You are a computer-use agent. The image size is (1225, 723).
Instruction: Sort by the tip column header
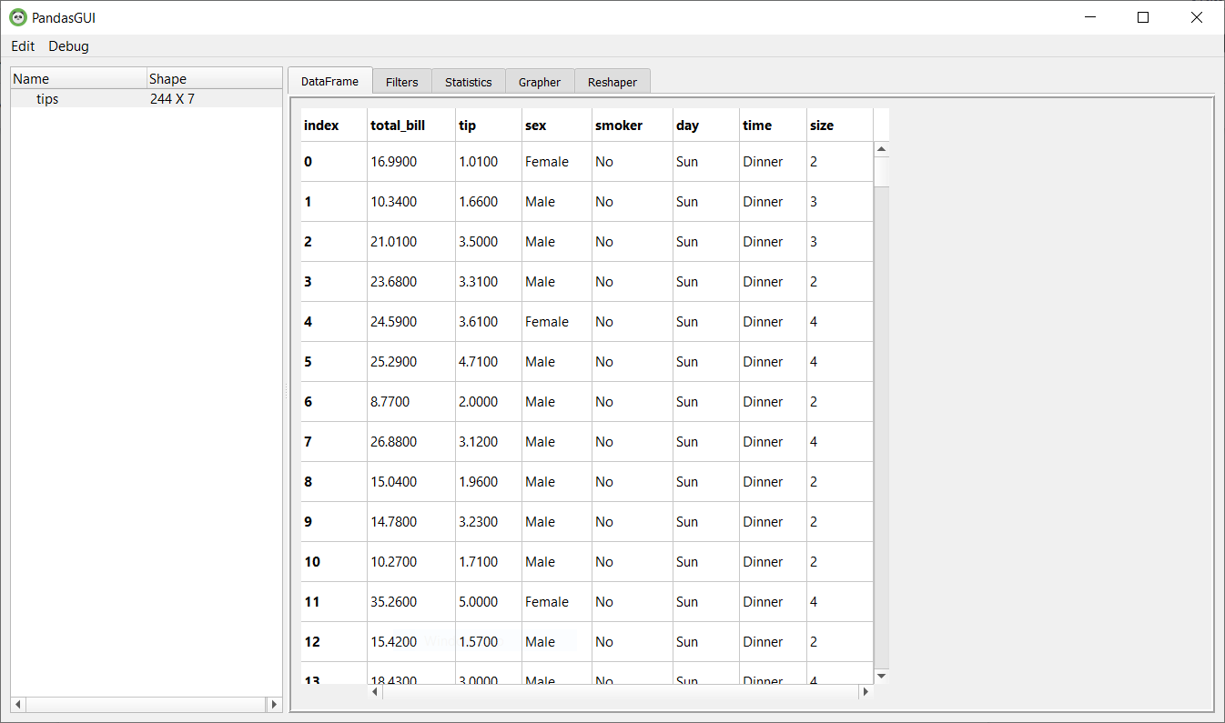468,125
